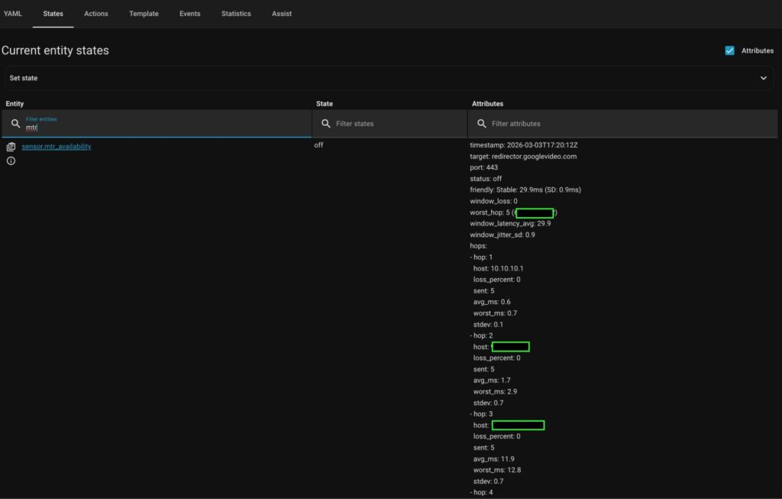Go to the Template tab
782x499 pixels.
144,14
